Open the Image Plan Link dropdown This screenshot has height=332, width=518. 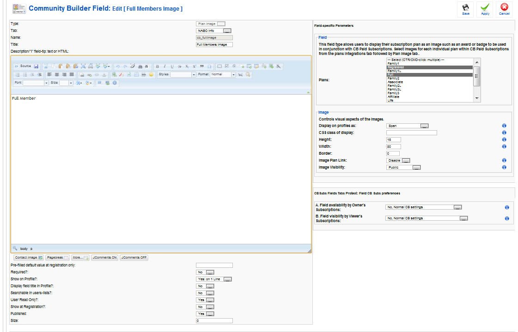click(398, 160)
